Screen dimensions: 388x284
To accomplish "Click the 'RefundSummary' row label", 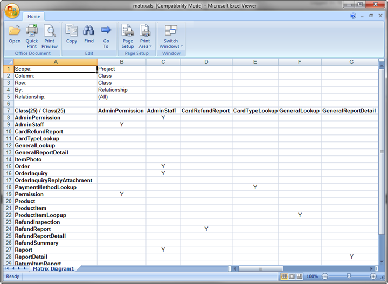I will [56, 243].
